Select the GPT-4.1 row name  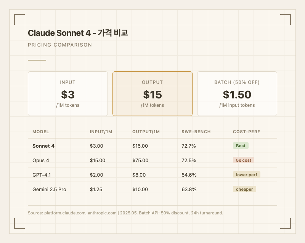pos(42,175)
